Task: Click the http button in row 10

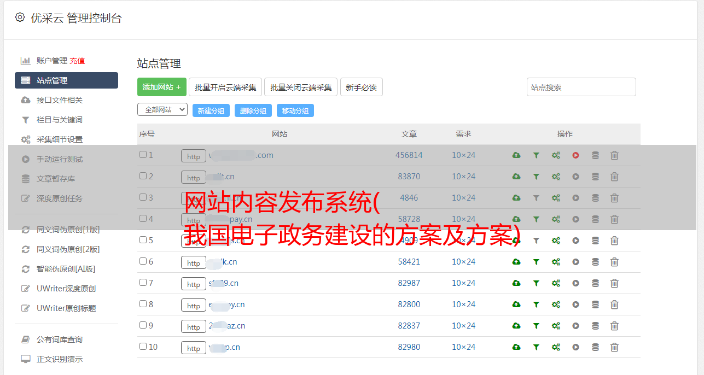Action: point(194,348)
